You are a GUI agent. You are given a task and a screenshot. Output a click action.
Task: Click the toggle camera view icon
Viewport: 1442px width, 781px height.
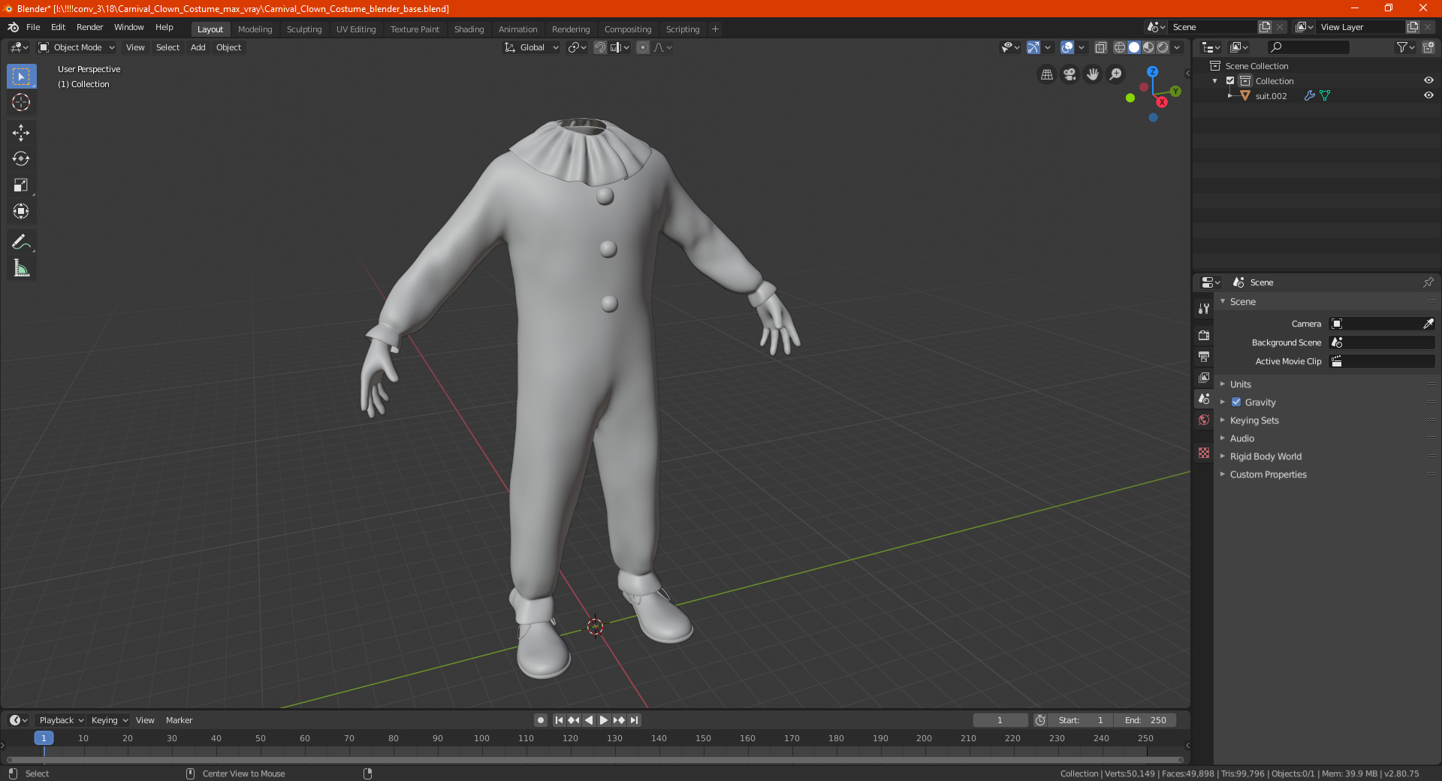tap(1069, 74)
